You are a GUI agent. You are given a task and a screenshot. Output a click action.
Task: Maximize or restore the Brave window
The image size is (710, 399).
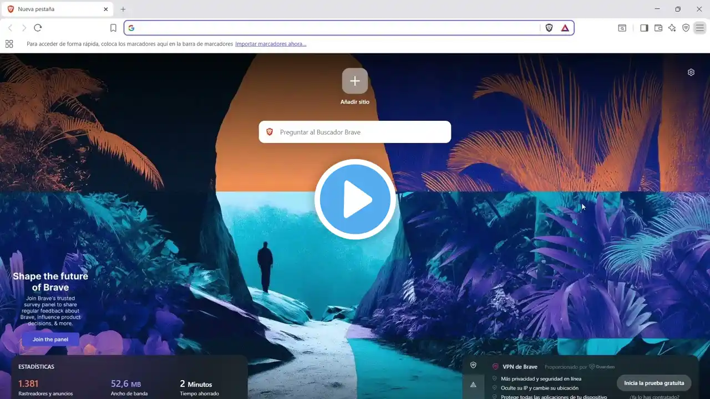click(678, 9)
